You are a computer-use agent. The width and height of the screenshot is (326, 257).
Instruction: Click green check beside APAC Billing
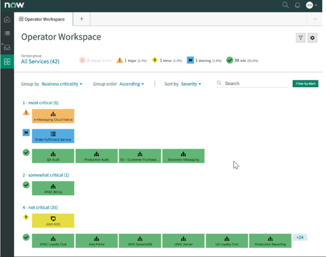pos(26,185)
